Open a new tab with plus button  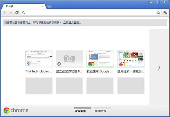(49, 6)
